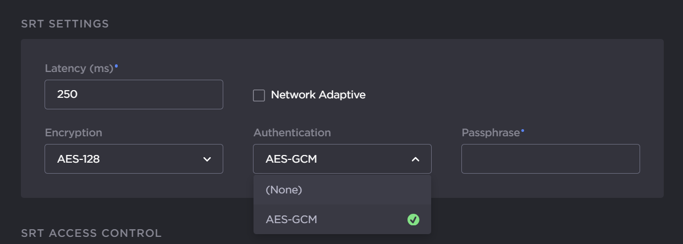This screenshot has height=244, width=683.
Task: Click the Encryption field label
Action: (x=73, y=133)
